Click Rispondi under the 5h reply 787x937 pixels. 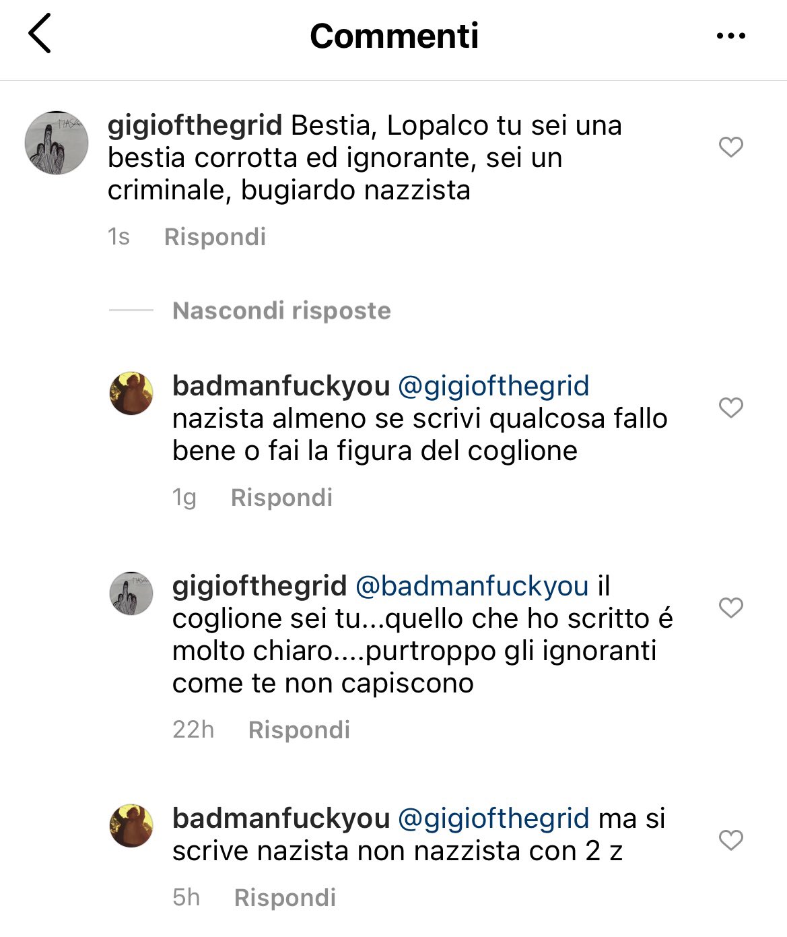(285, 898)
